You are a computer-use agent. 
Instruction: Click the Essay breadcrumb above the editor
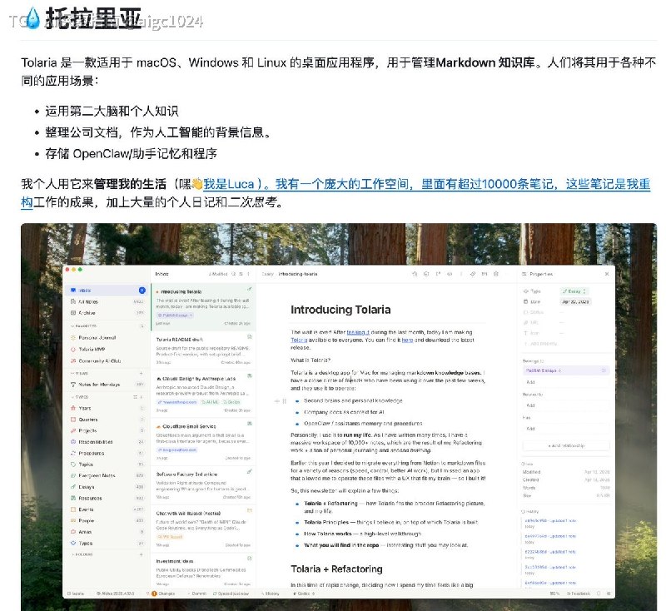click(267, 274)
